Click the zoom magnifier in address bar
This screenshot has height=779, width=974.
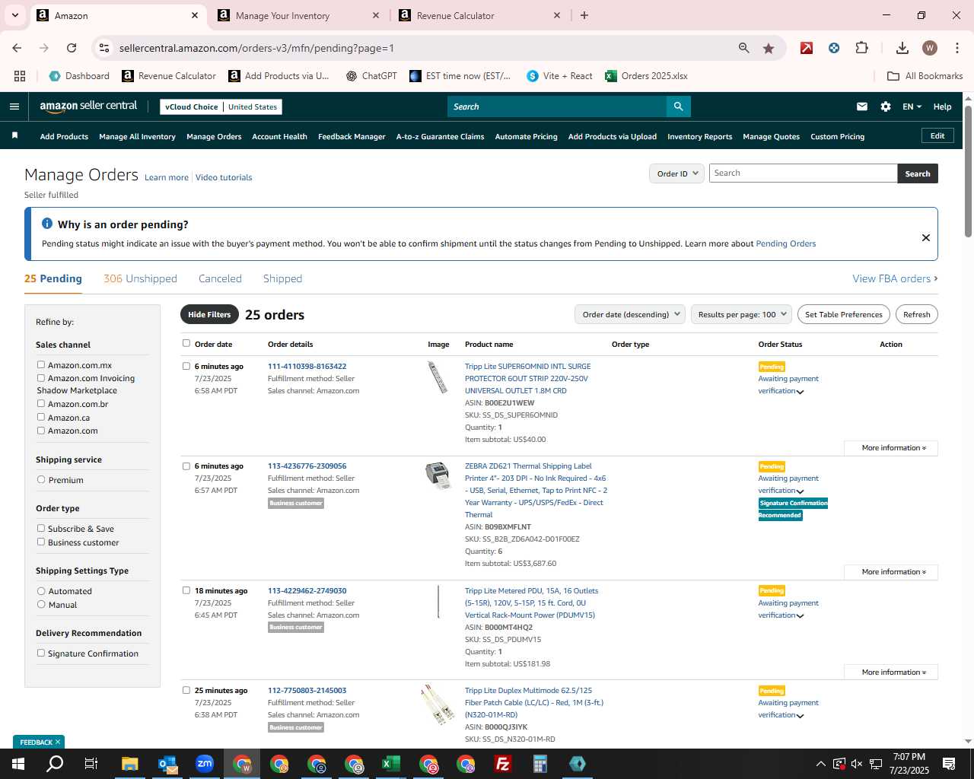click(744, 48)
